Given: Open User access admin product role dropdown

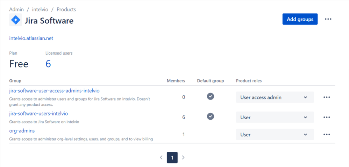Looking at the screenshot, I should (275, 97).
